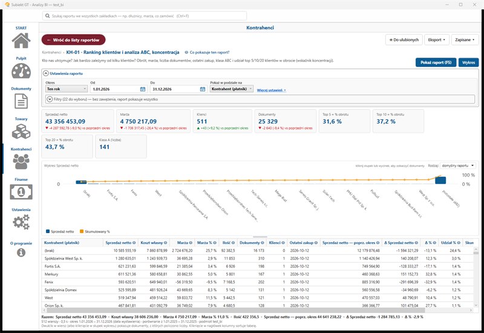Image resolution: width=484 pixels, height=333 pixels.
Task: Select the Orion Sp. k. table row
Action: tap(258, 305)
